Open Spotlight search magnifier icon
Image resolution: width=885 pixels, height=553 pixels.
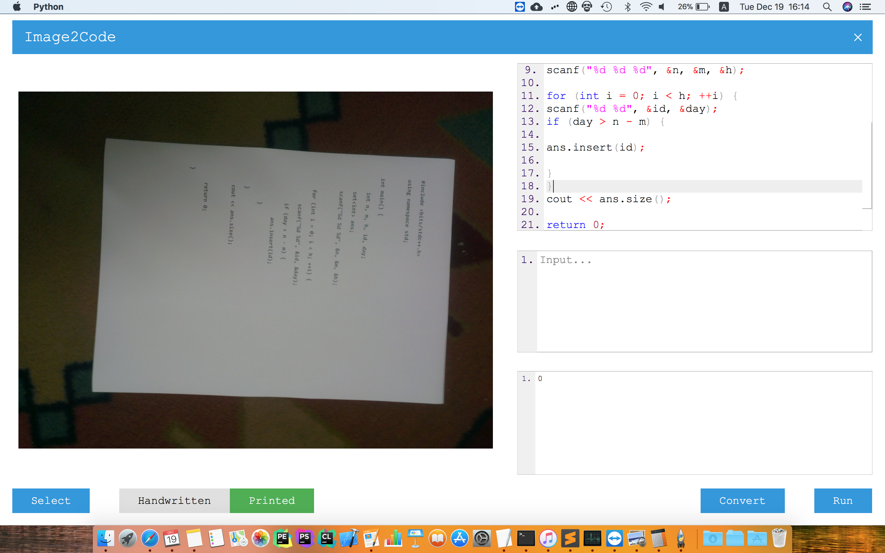[x=827, y=6]
